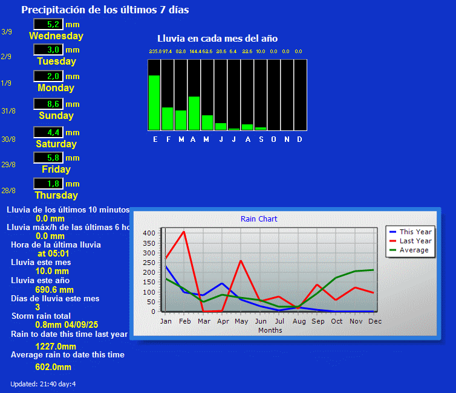The width and height of the screenshot is (456, 393).
Task: Click the red 'Last Year' legend marker
Action: (392, 241)
